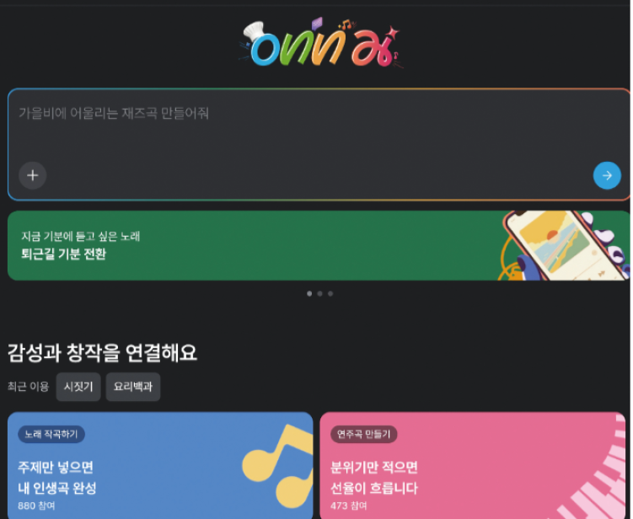633x519 pixels.
Task: Click the plus attachment icon in prompt box
Action: [33, 175]
